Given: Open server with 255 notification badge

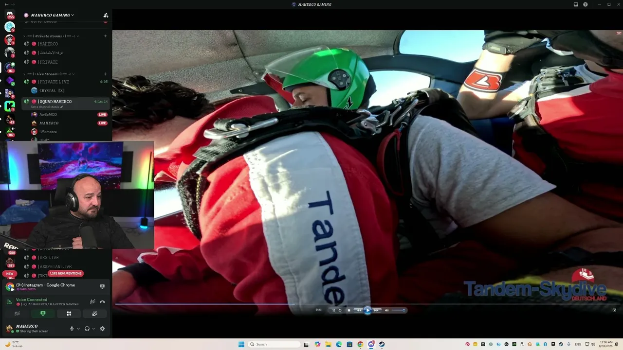Looking at the screenshot, I should tap(10, 15).
